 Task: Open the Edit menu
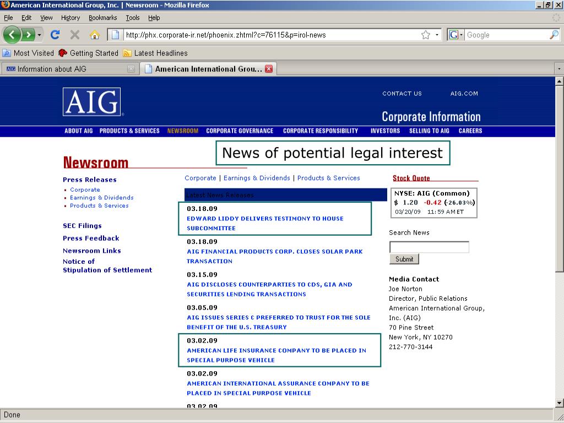[x=26, y=18]
